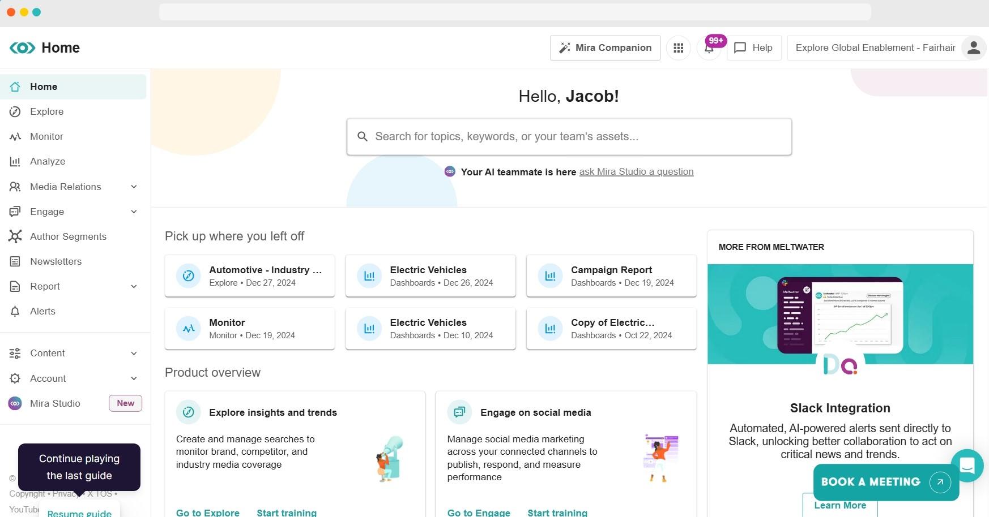Open Copy of Electric dashboard card
Image resolution: width=989 pixels, height=517 pixels.
coord(611,329)
